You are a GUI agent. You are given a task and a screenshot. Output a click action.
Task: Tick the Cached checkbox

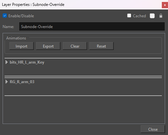tap(129, 16)
